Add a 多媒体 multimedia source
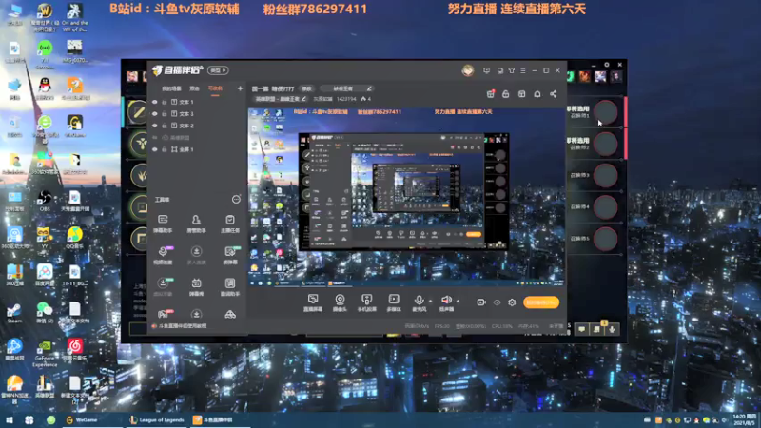Screen dimensions: 761x428 coord(394,302)
